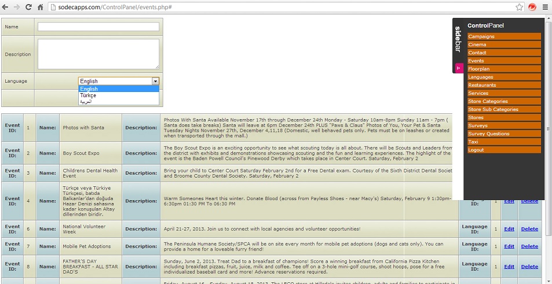
Task: Click the red extension icon in toolbar
Action: [532, 7]
